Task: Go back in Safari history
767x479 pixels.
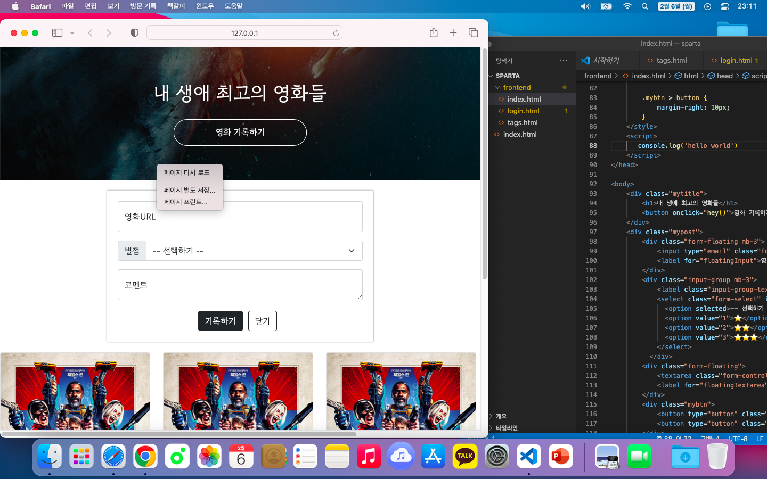Action: 90,33
